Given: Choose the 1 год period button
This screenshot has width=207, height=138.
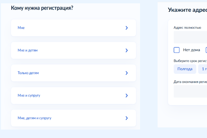Looking at the screenshot, I should point(203,69).
